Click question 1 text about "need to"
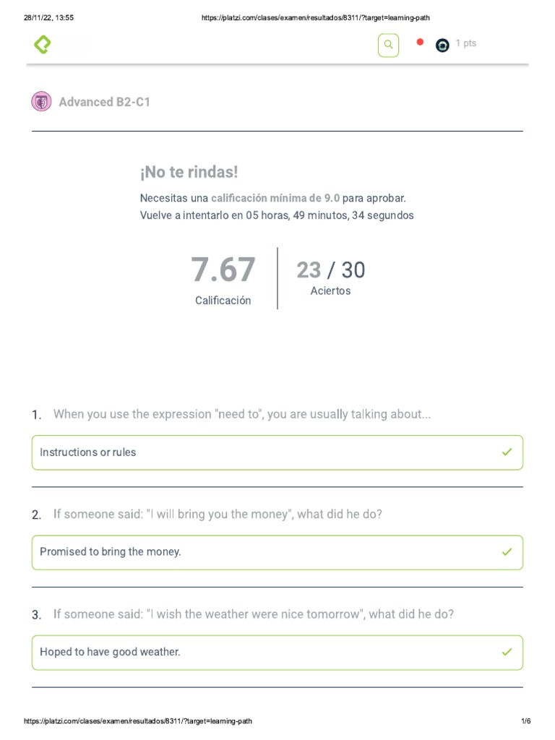555x740 pixels. tap(242, 414)
